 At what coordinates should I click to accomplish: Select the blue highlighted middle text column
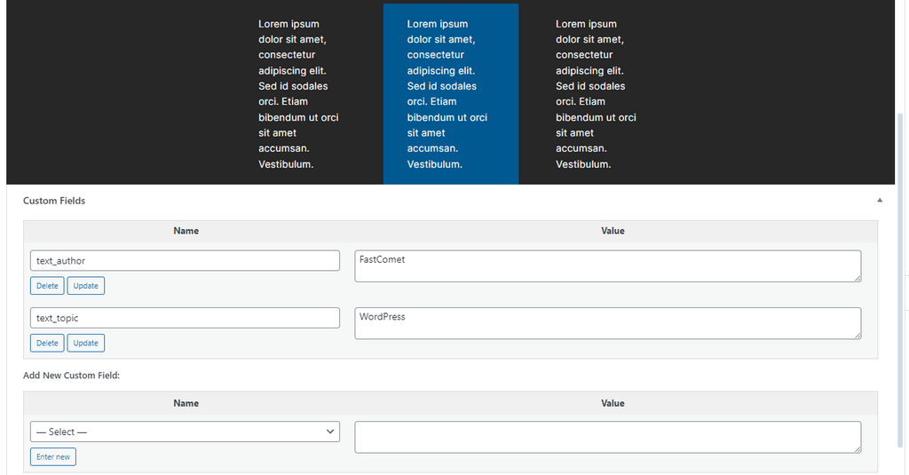pyautogui.click(x=450, y=93)
